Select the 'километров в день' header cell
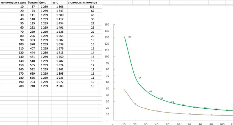This screenshot has height=125, width=233. point(13,2)
